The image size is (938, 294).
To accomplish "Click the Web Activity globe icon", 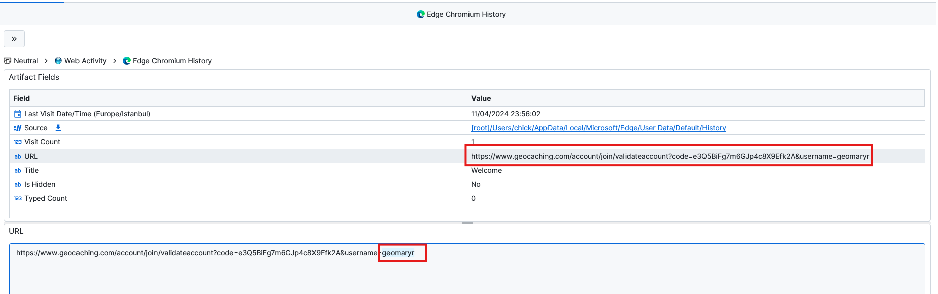I will point(58,61).
